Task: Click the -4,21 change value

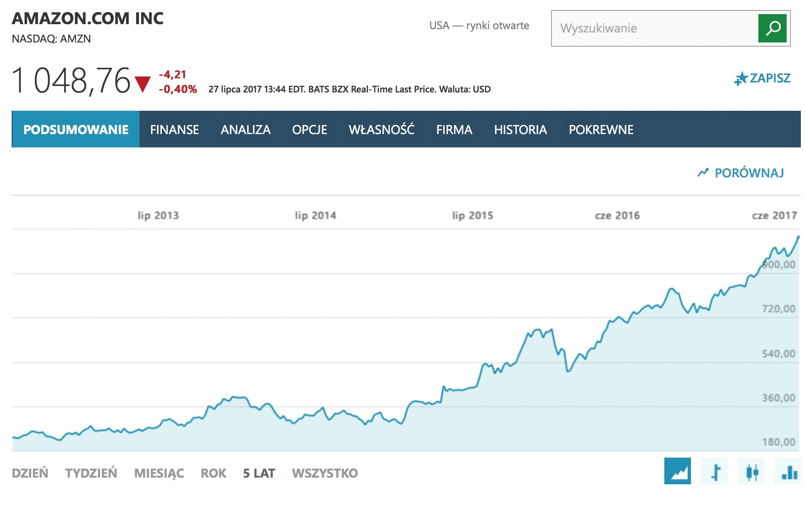Action: (x=172, y=75)
